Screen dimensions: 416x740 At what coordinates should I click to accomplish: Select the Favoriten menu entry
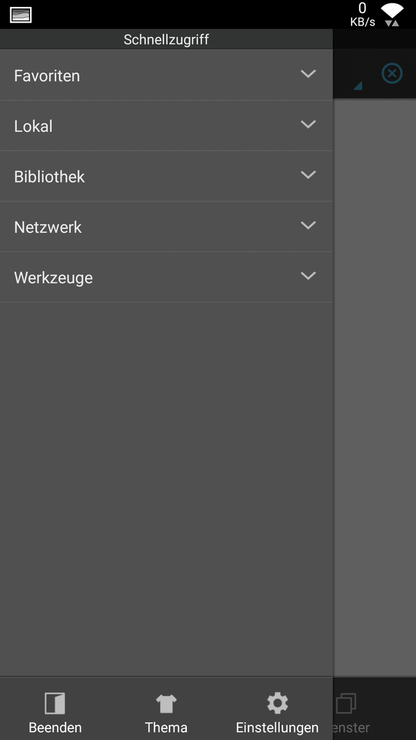(x=166, y=75)
